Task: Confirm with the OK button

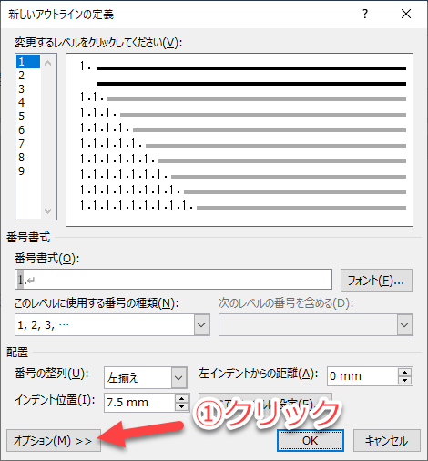Action: pyautogui.click(x=311, y=440)
